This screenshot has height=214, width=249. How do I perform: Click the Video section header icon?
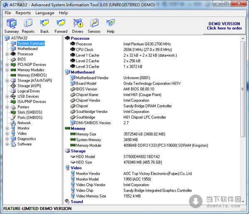pos(68,168)
